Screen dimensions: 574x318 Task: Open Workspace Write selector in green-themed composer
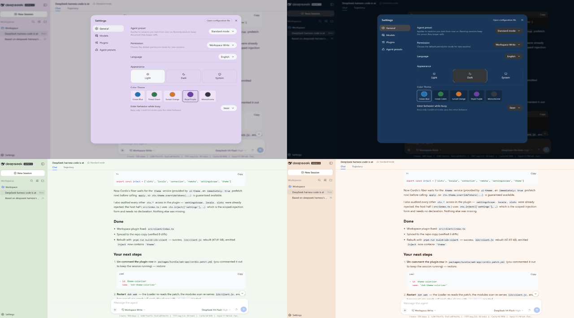133,310
